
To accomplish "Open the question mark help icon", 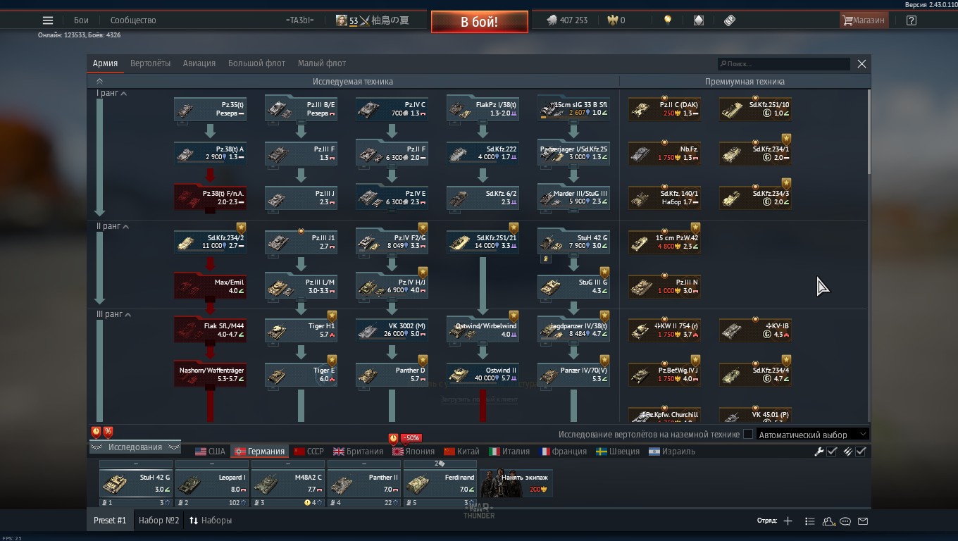I will (912, 20).
